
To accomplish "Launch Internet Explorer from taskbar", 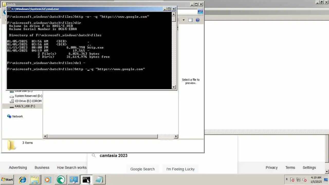I will tap(23, 180).
